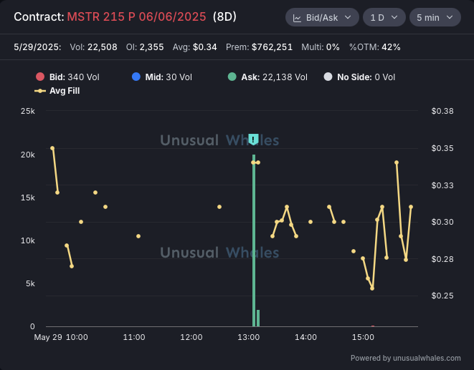Click the OI: 2,355 value
This screenshot has width=474, height=370.
click(145, 47)
